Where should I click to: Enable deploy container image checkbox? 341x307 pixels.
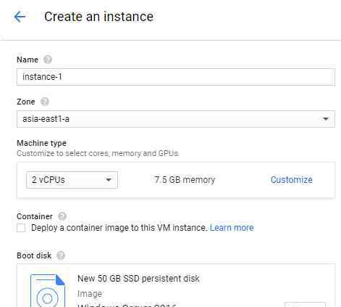21,228
